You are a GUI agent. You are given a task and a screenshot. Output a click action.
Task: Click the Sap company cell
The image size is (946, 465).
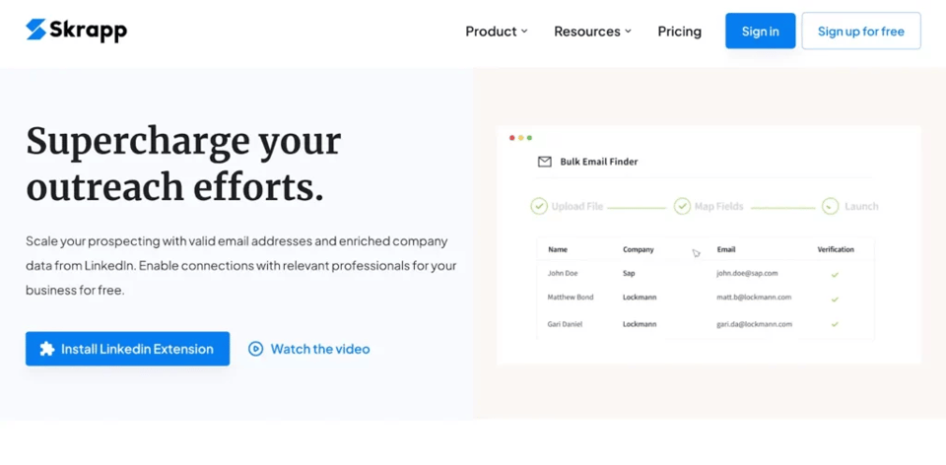pos(629,273)
